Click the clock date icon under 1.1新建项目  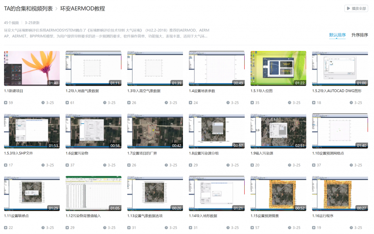[43, 103]
